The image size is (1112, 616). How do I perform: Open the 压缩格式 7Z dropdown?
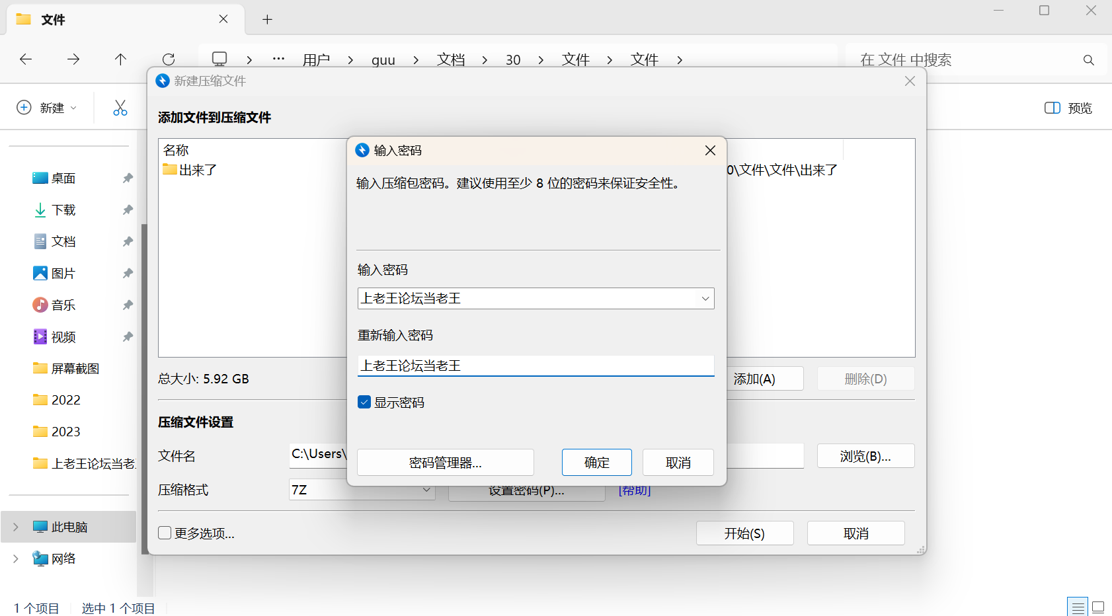pos(362,490)
